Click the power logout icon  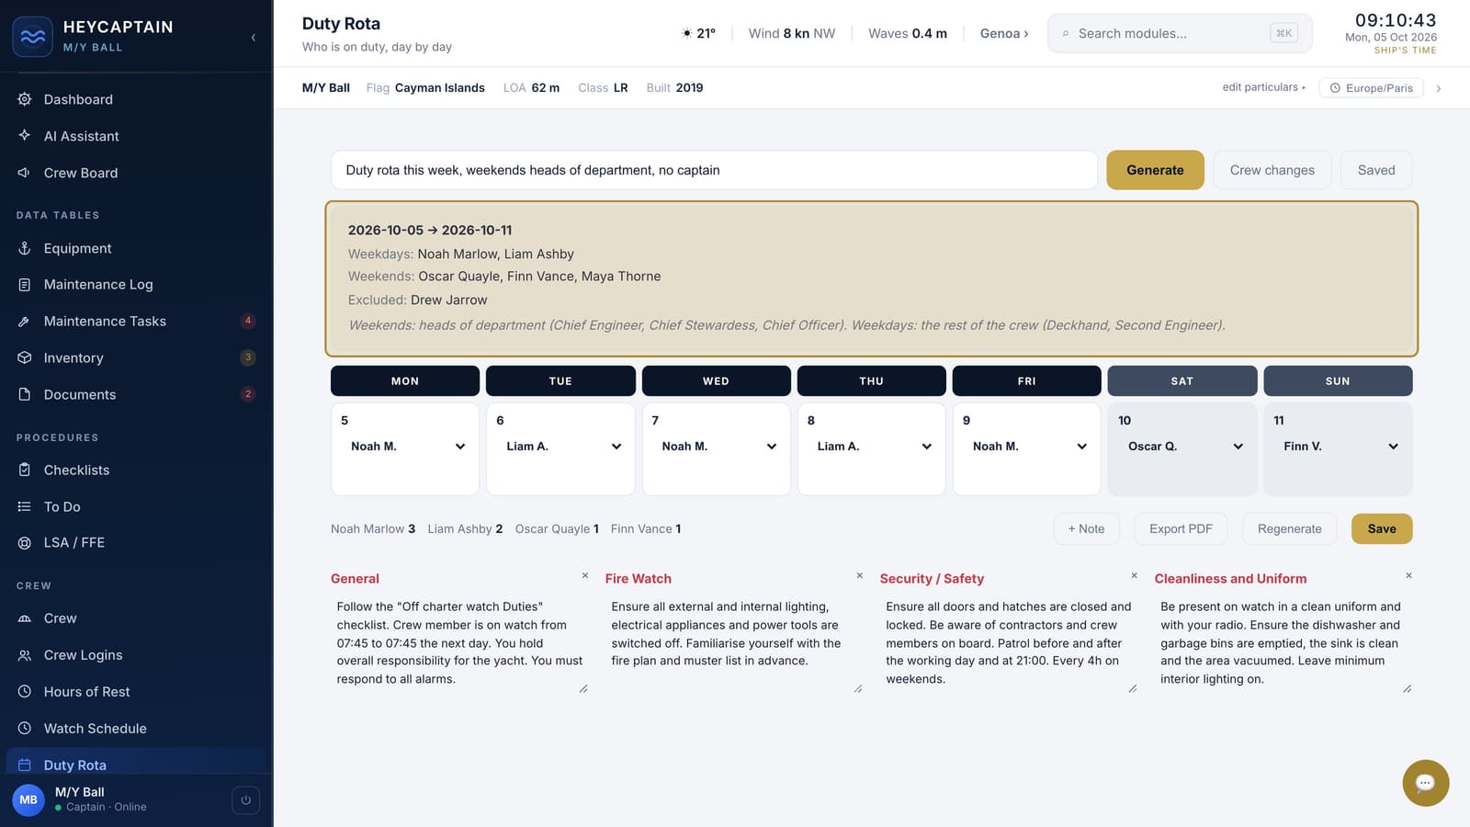[x=245, y=800]
